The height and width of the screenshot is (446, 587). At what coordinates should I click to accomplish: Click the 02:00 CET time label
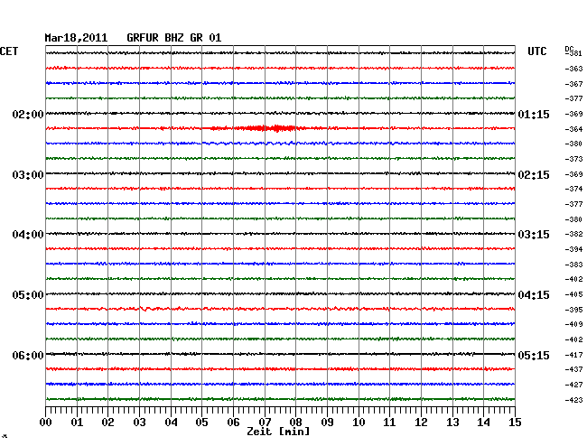tap(28, 115)
